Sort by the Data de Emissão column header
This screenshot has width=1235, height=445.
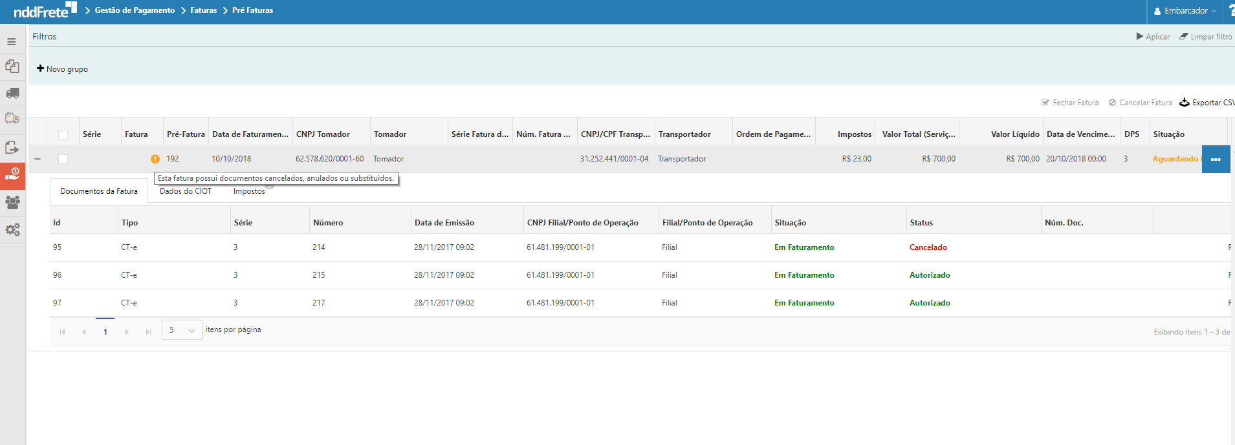click(444, 223)
